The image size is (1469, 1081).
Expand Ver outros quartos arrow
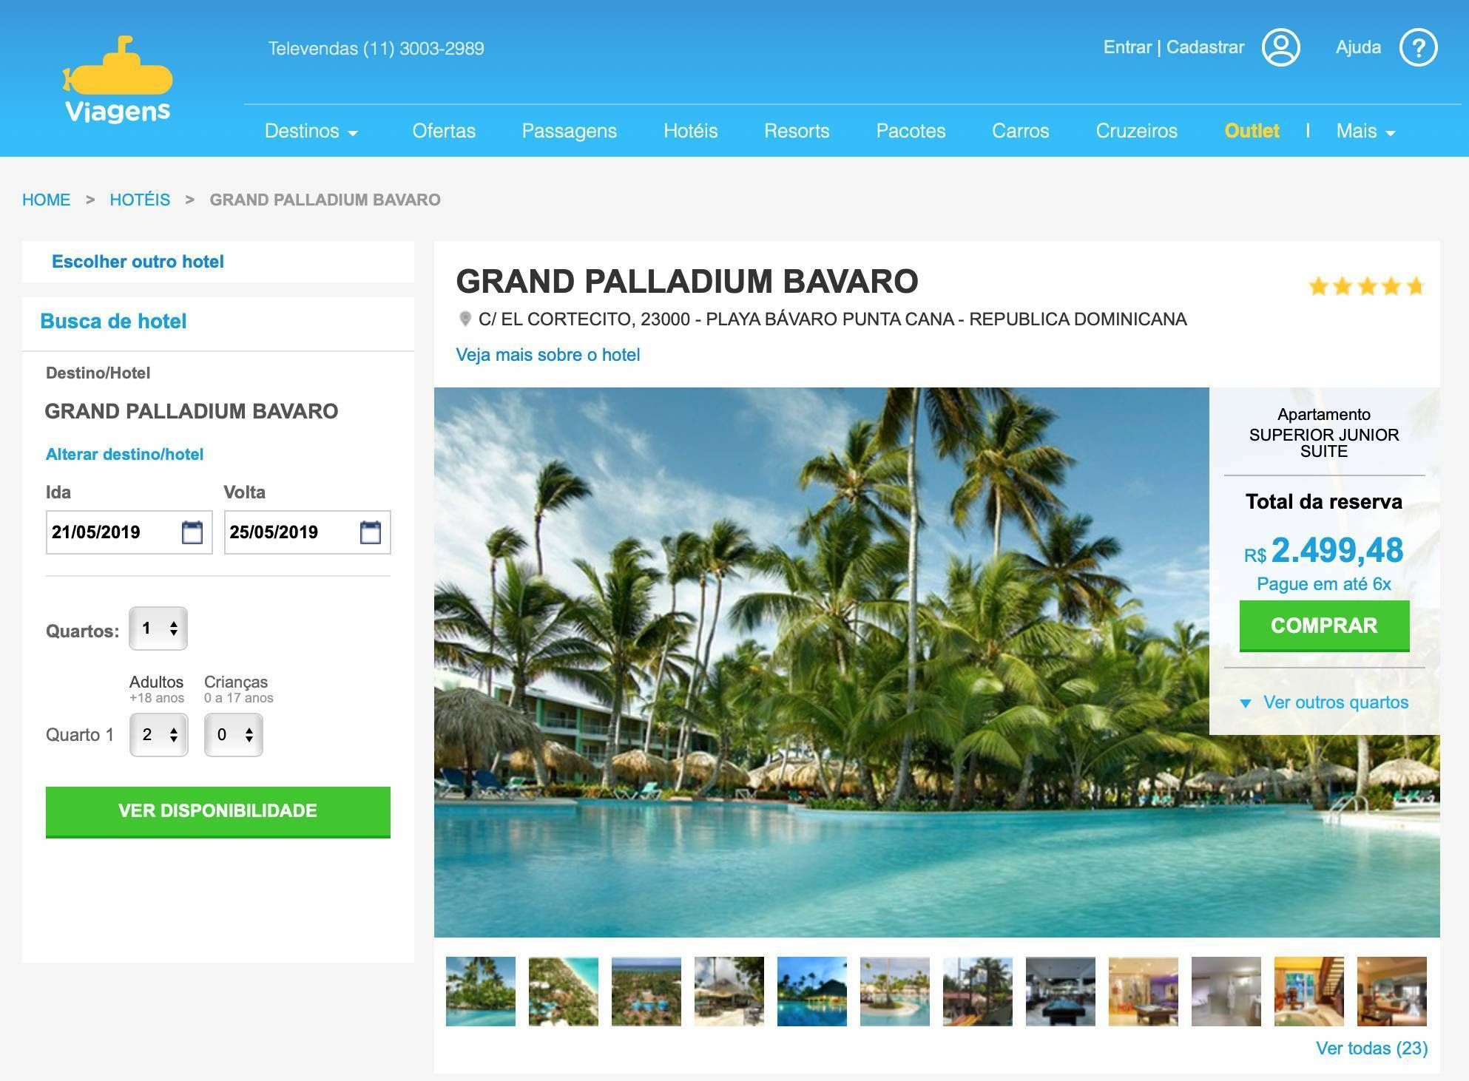pyautogui.click(x=1246, y=703)
